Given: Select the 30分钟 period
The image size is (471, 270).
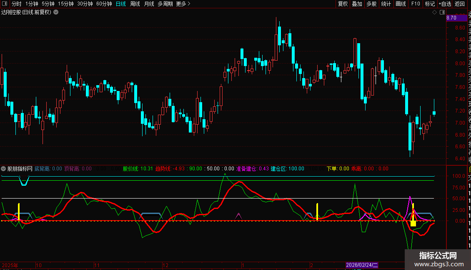Looking at the screenshot, I should click(85, 4).
